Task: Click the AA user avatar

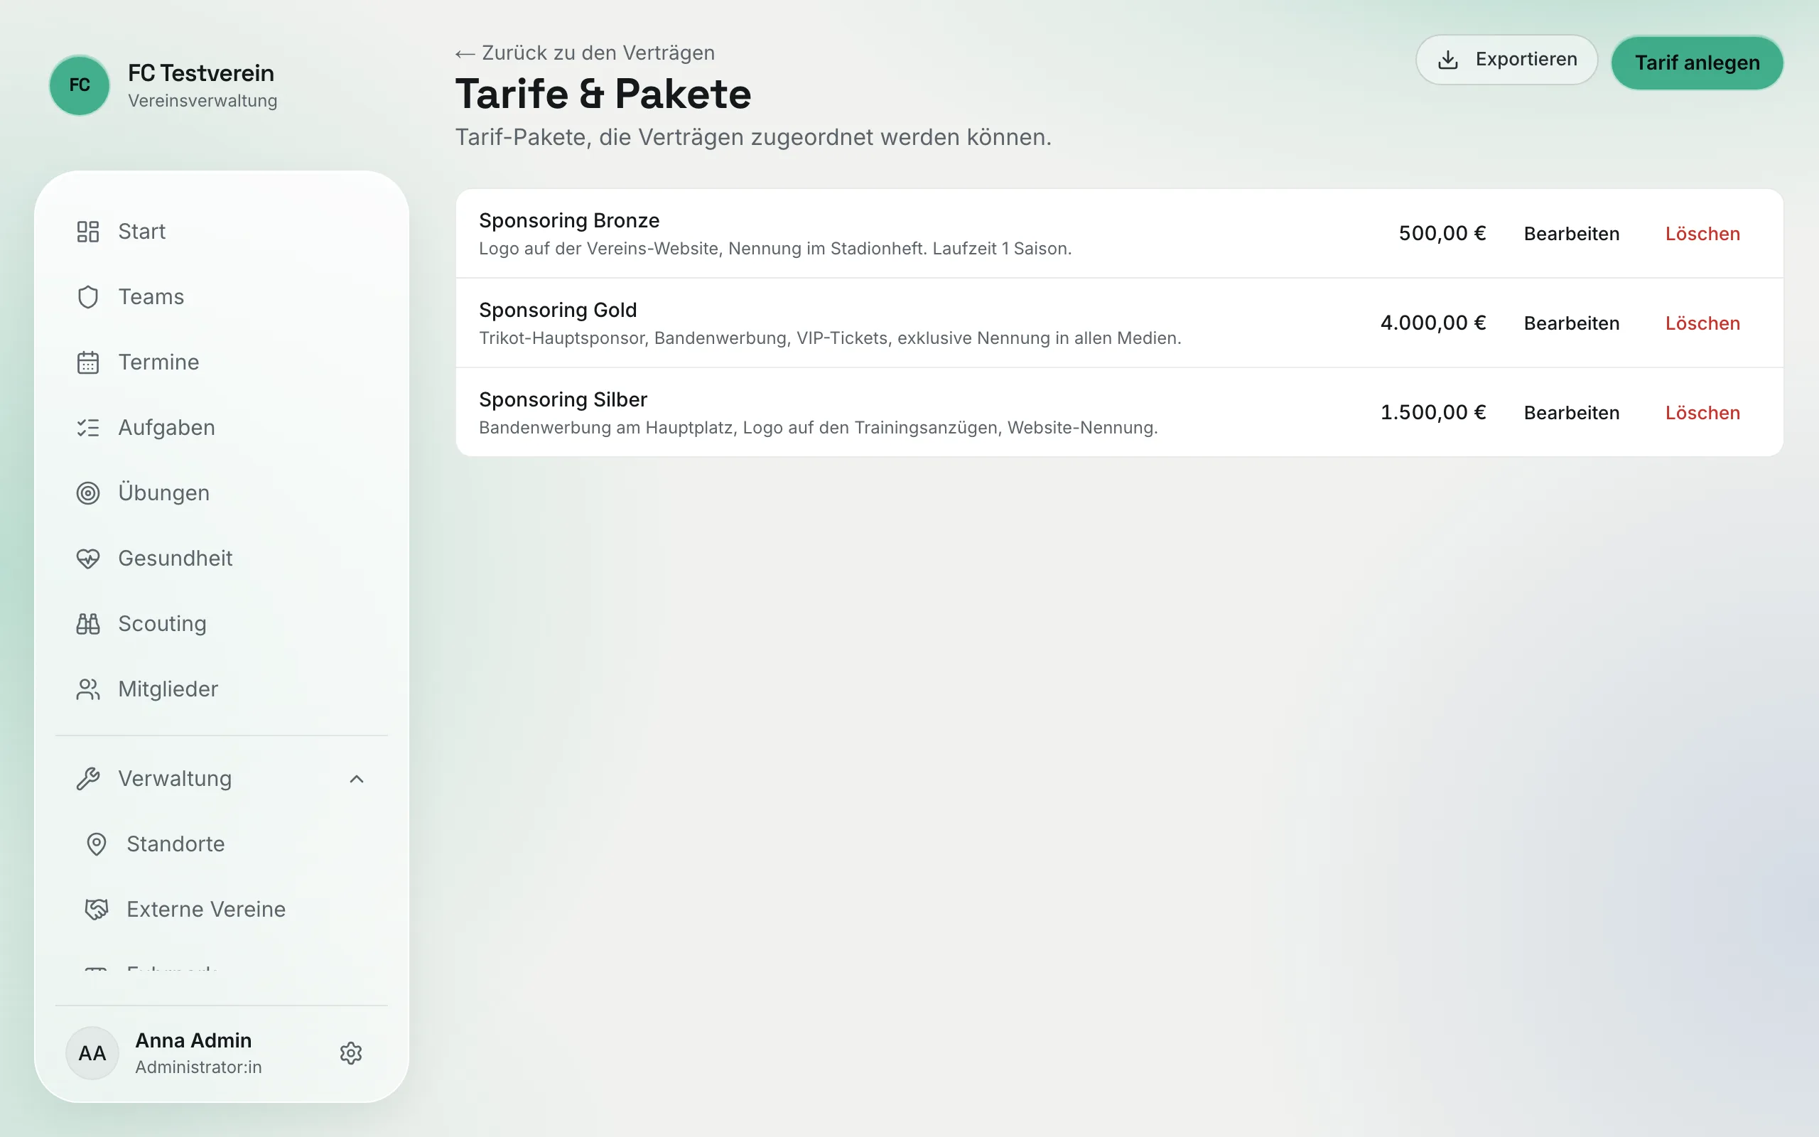Action: coord(92,1052)
